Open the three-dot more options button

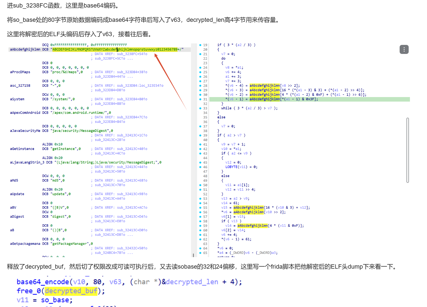click(x=404, y=49)
